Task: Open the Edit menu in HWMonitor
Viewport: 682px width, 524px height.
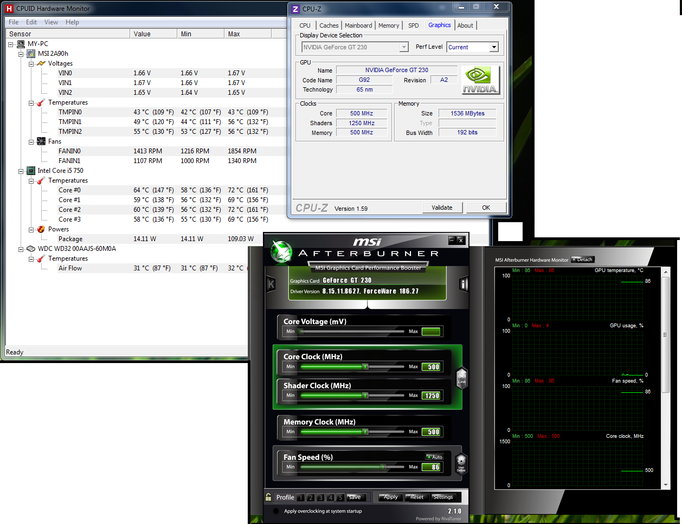Action: [x=31, y=22]
